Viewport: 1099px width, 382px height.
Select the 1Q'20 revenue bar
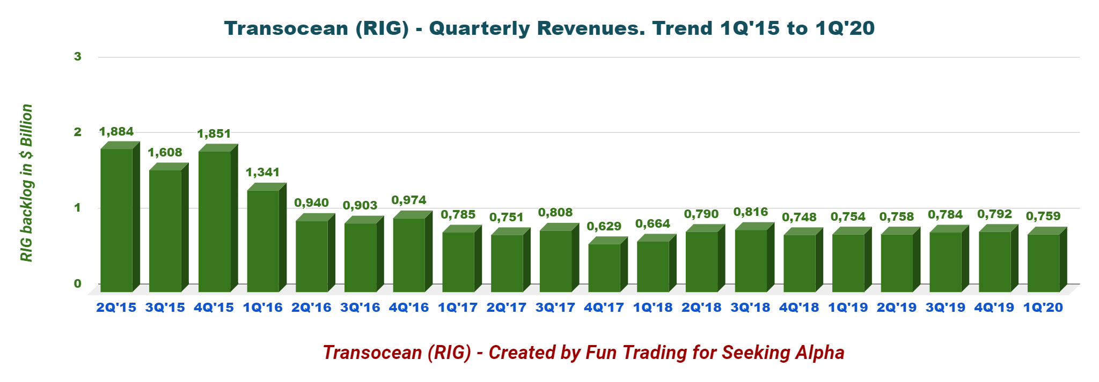(1047, 259)
